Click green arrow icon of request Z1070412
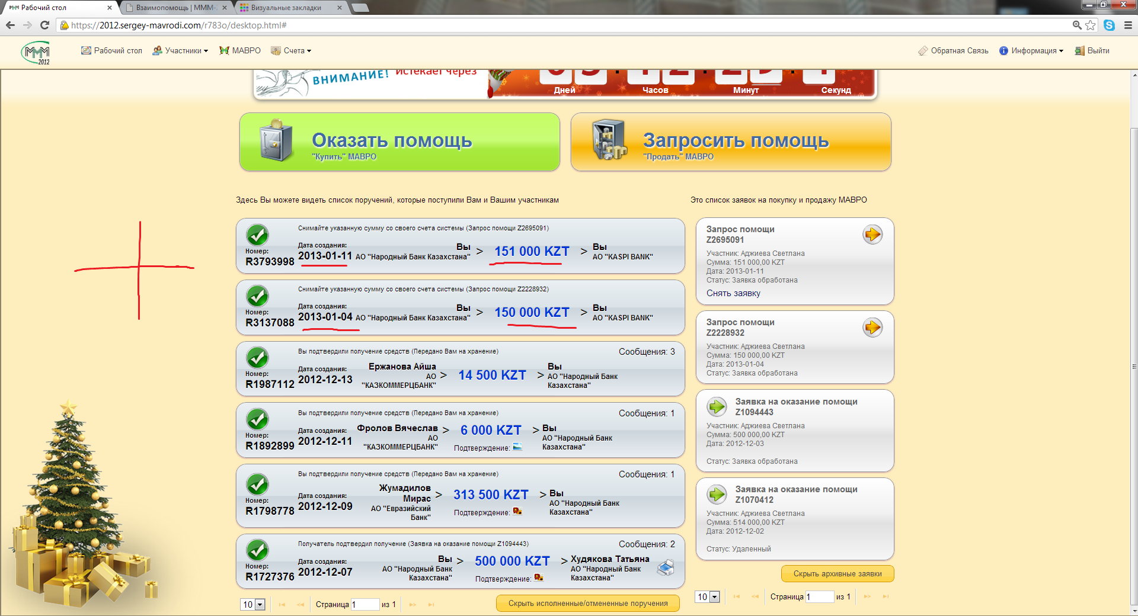The image size is (1138, 616). point(717,494)
